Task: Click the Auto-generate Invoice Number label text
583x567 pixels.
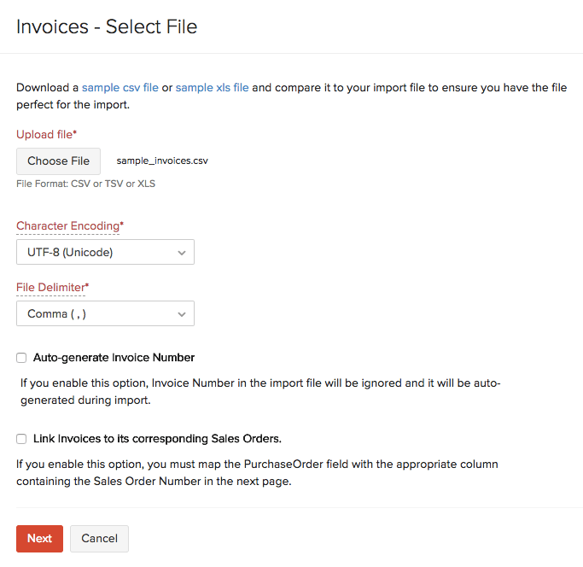Action: [x=114, y=358]
